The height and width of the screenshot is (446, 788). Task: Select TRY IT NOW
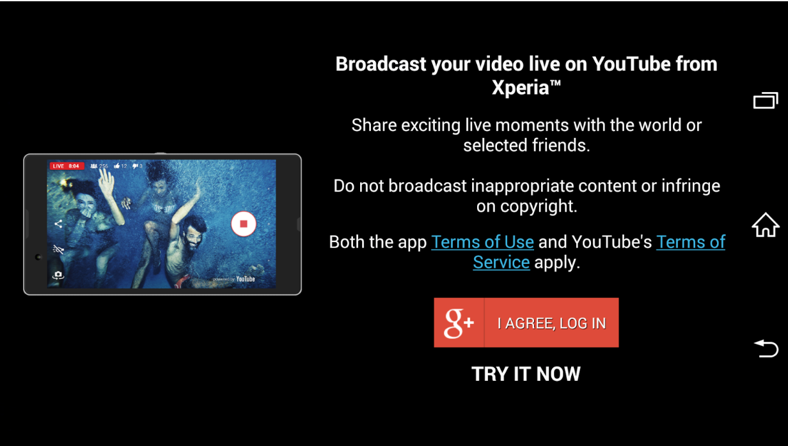tap(526, 374)
